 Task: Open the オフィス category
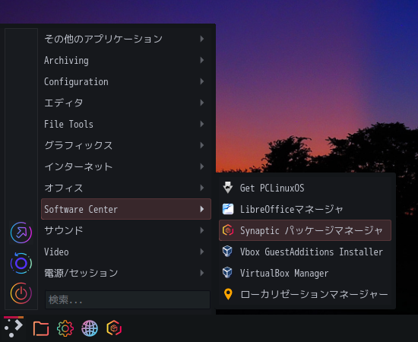click(x=126, y=188)
